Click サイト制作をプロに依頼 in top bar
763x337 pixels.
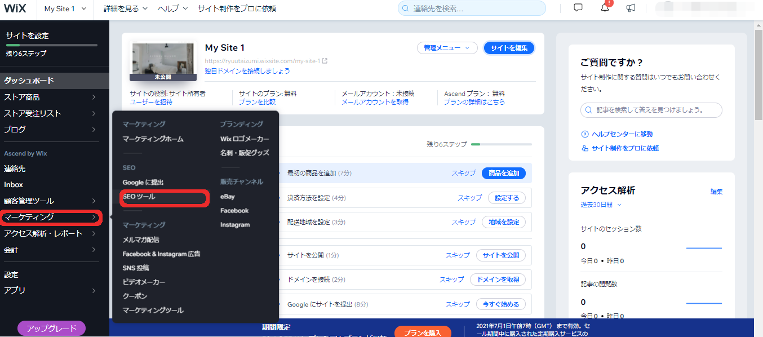click(x=237, y=8)
